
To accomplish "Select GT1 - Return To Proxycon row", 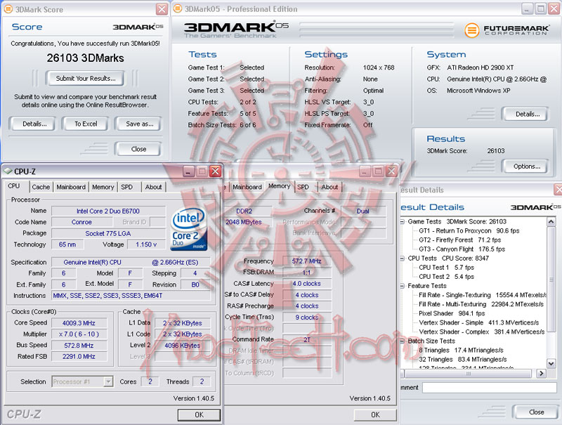I will tap(469, 231).
